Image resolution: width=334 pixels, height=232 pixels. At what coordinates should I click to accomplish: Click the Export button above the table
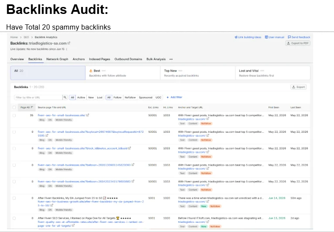[x=298, y=87]
